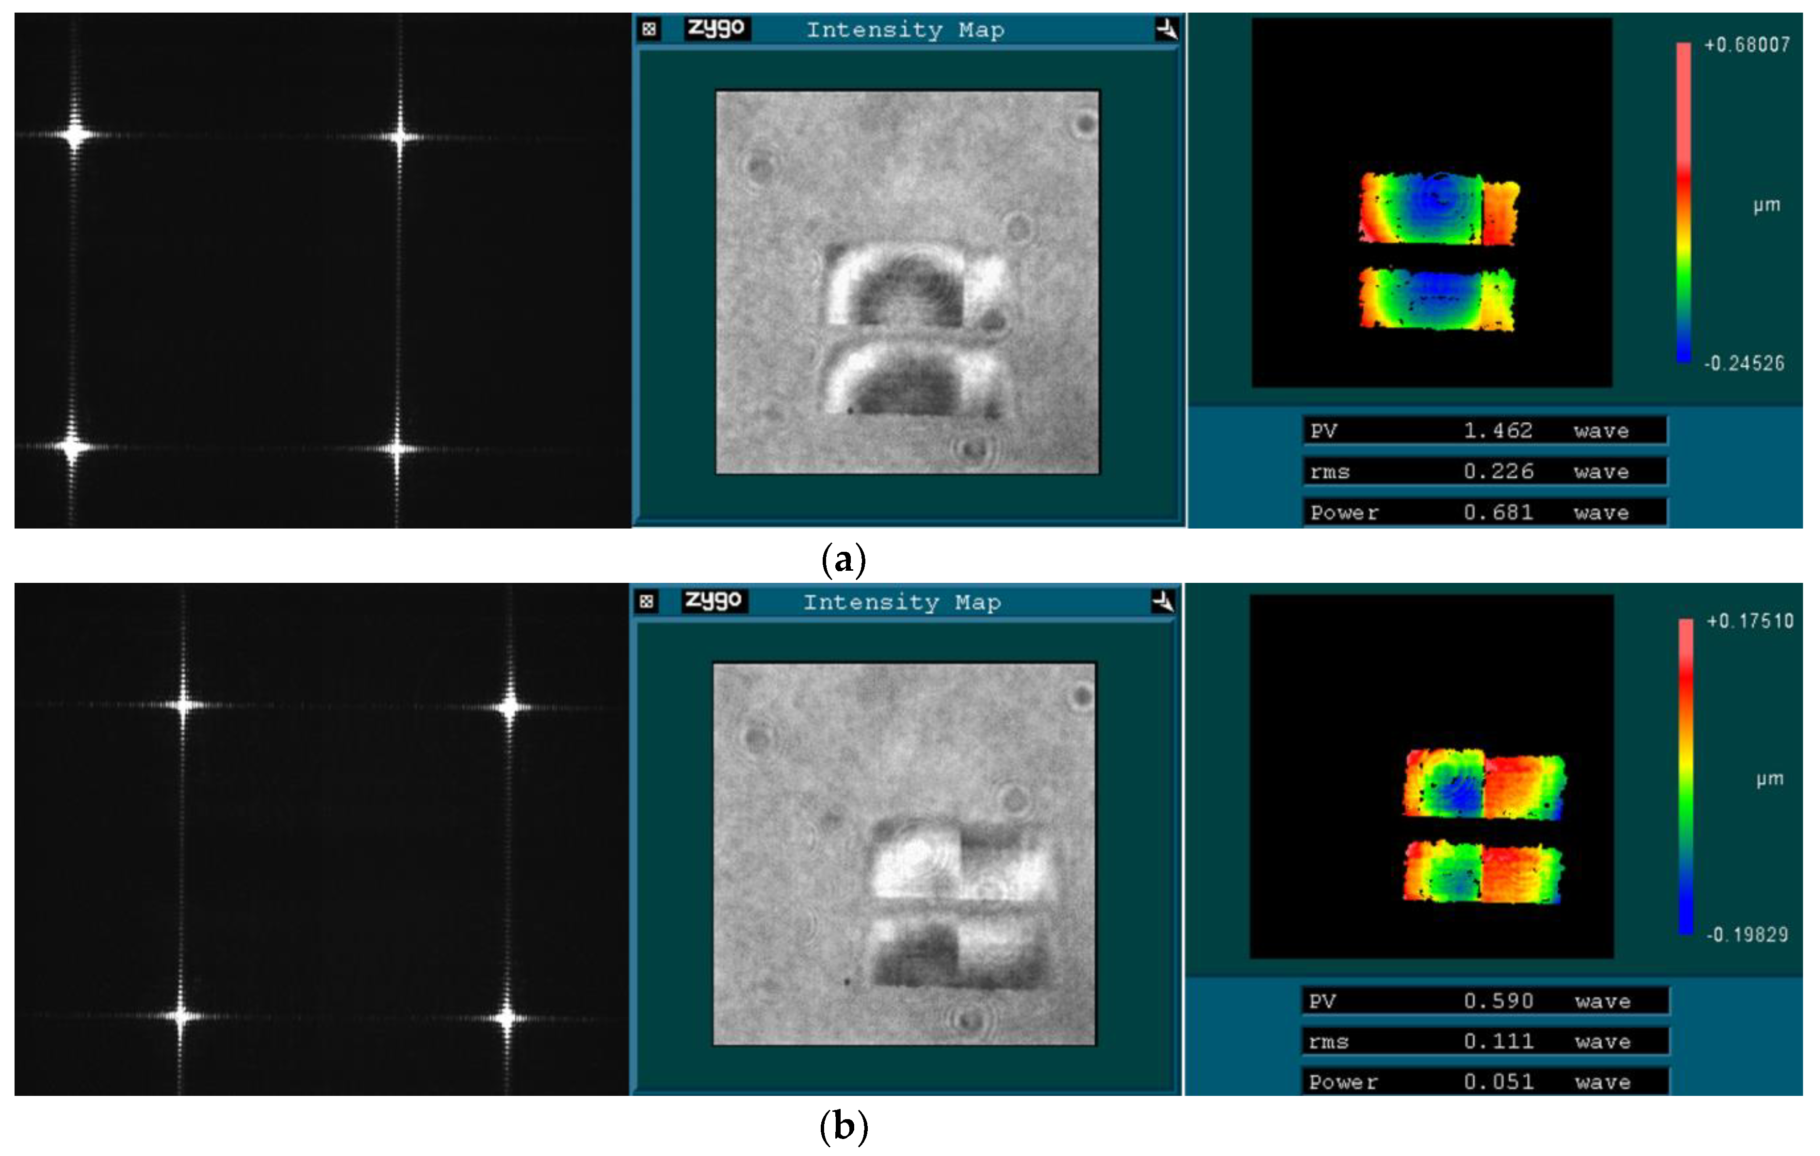Screen dimensions: 1820x1156
Task: Select the PV 0.590 wave field
Action: (1484, 1001)
